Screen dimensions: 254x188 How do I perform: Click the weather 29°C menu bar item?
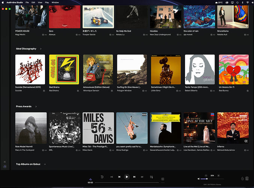click(x=219, y=2)
